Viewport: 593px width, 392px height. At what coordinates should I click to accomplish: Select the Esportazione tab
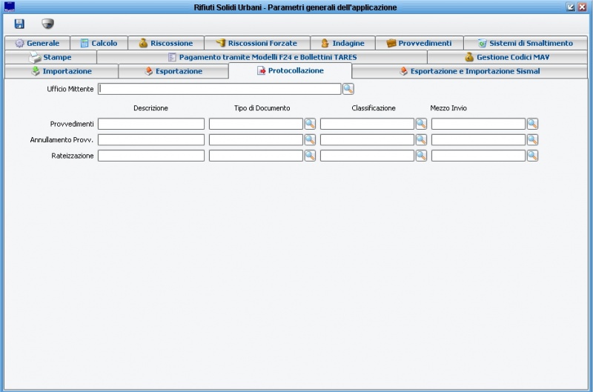tap(173, 71)
